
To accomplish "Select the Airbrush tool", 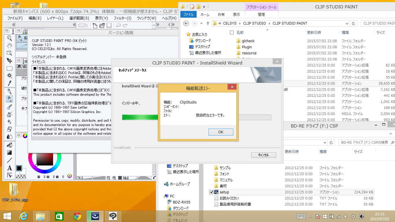I will click(10, 114).
